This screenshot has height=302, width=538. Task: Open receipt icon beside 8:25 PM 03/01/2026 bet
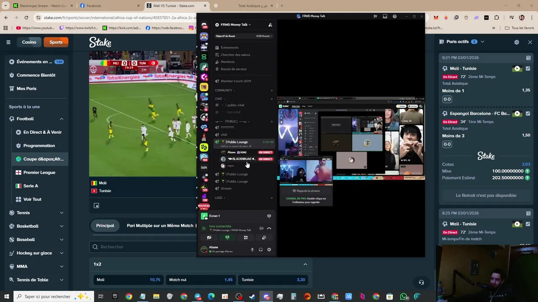tap(528, 213)
